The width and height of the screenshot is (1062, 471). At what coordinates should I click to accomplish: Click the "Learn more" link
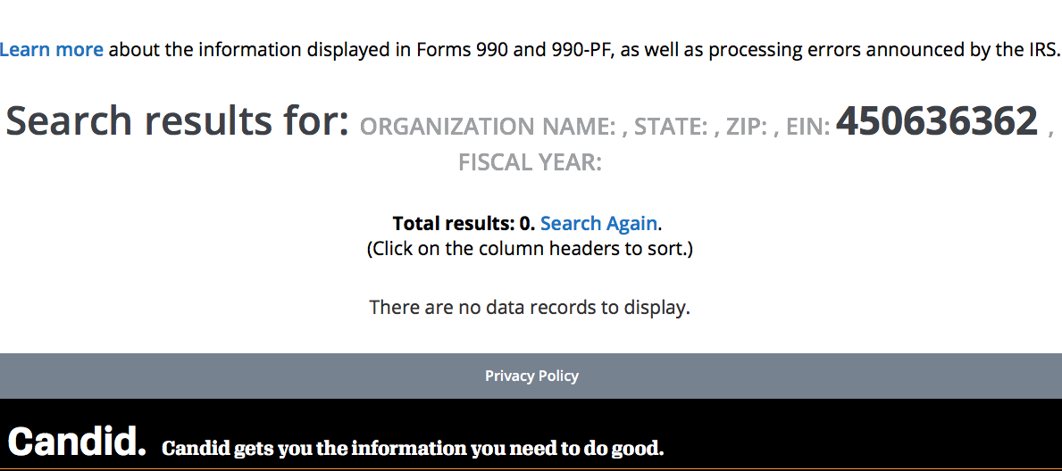point(52,50)
